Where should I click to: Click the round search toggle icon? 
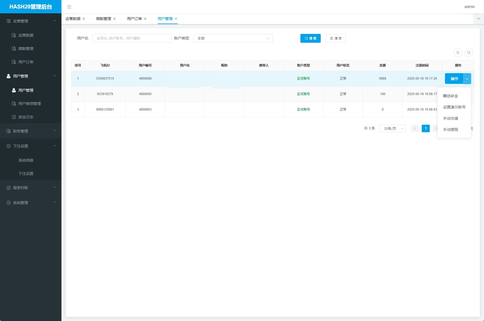[x=469, y=52]
